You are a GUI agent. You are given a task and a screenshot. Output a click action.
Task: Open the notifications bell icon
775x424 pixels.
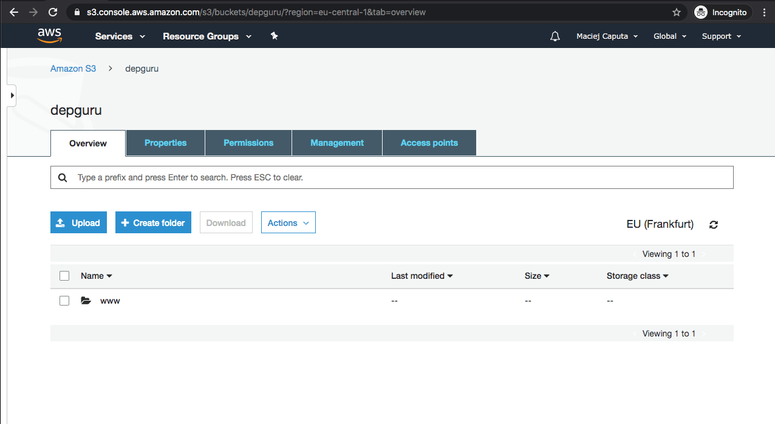[x=555, y=36]
